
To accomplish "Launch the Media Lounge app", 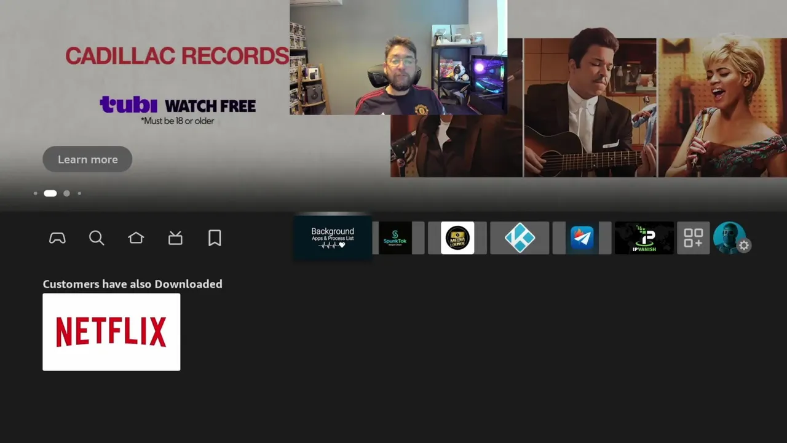I will 457,238.
